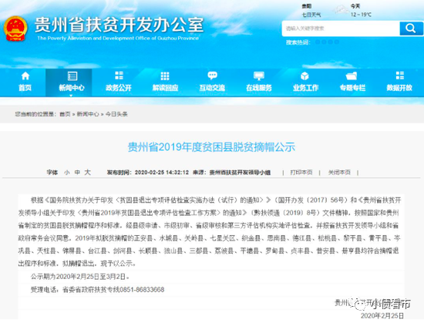The height and width of the screenshot is (323, 424).
Task: Click the 在线服务 monitor icon
Action: [x=259, y=76]
